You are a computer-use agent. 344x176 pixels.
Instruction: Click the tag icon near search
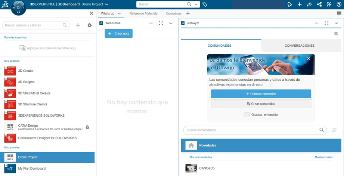click(205, 4)
